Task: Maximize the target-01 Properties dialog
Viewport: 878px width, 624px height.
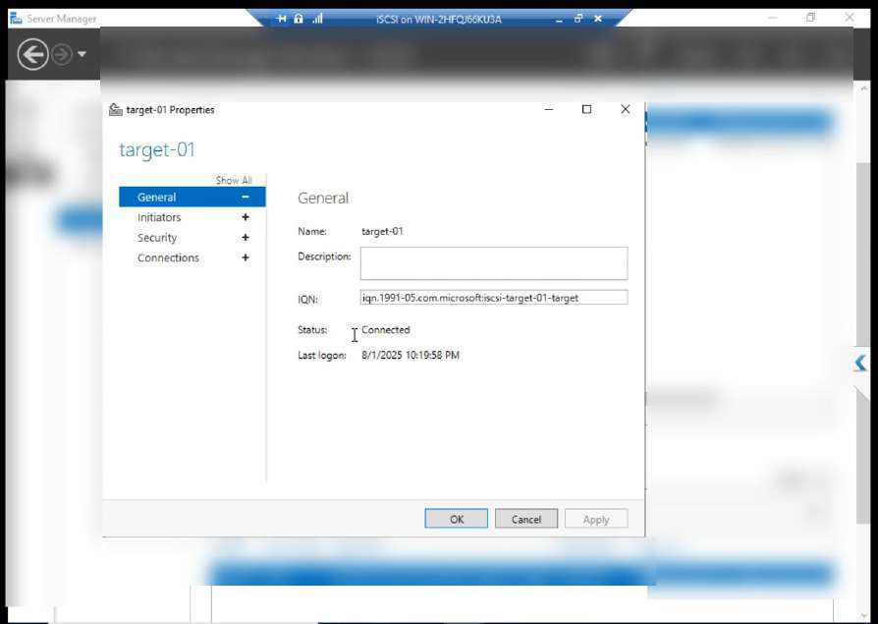Action: point(586,109)
